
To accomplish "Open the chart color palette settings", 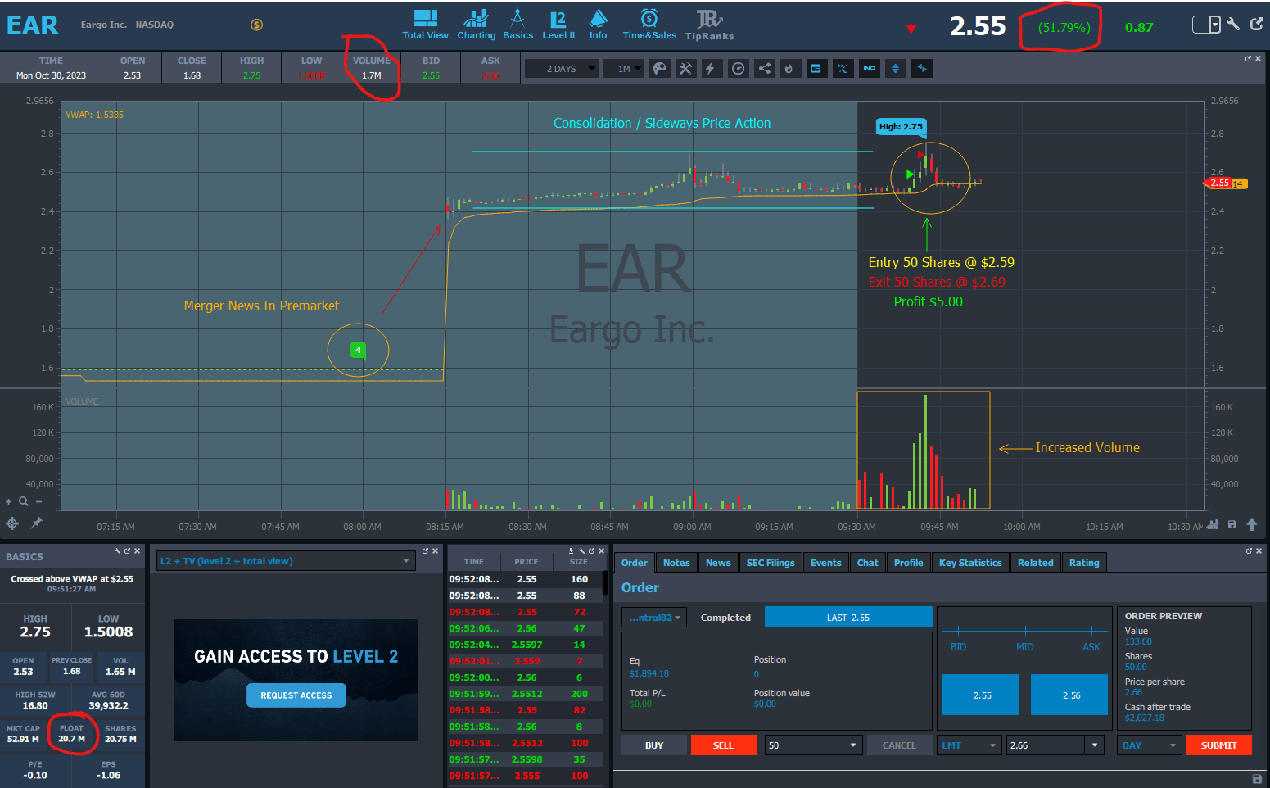I will pos(659,69).
